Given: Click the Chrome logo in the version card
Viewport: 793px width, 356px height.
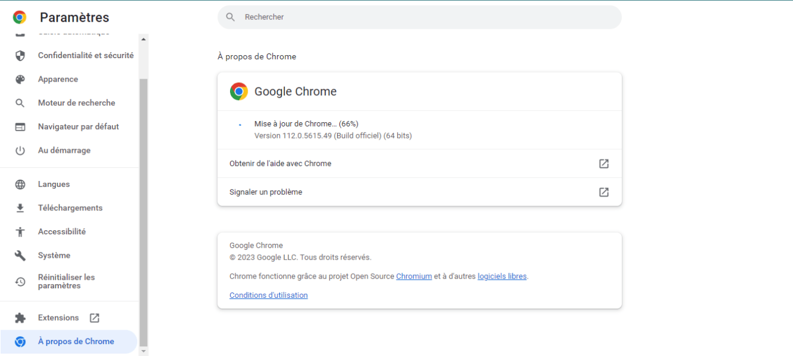Looking at the screenshot, I should click(x=239, y=91).
